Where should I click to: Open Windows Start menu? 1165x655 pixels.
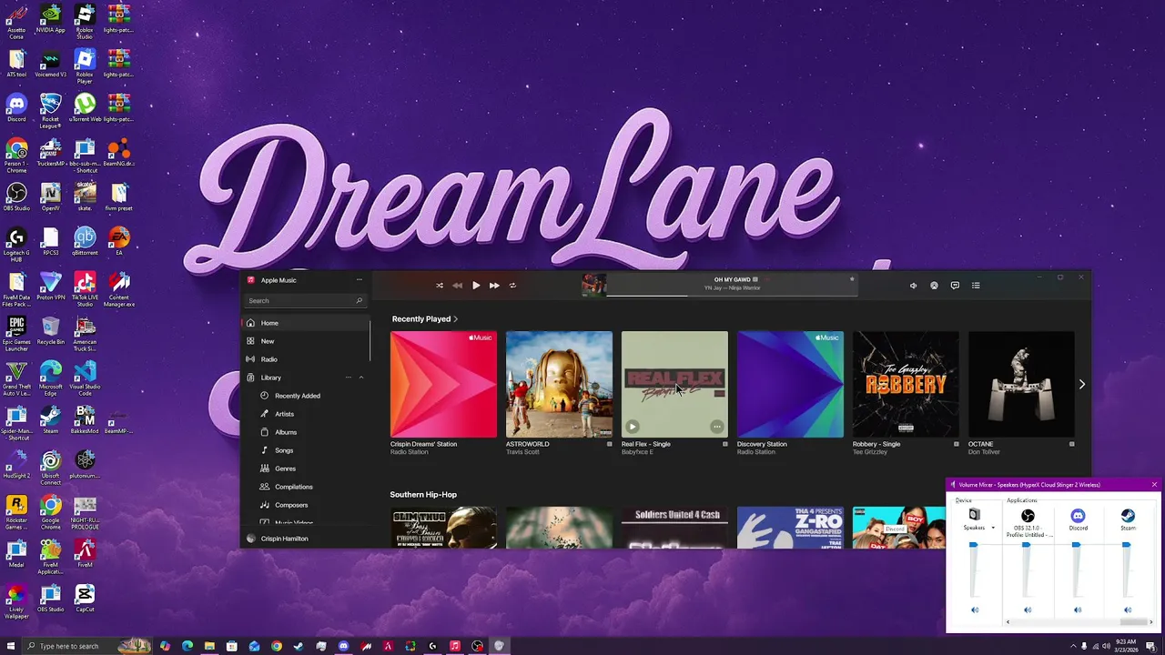pyautogui.click(x=11, y=646)
